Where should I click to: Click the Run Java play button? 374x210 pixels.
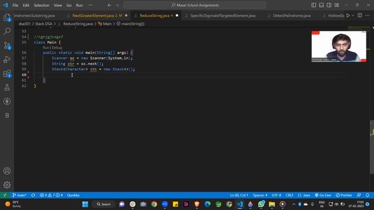tap(348, 16)
